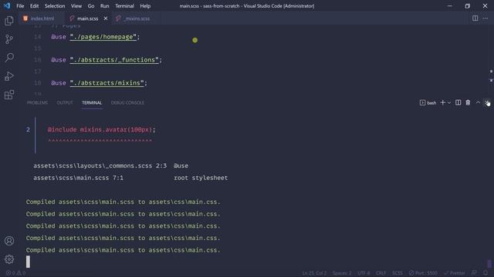This screenshot has height=277, width=494.
Task: Change line endings via CRLF item
Action: [x=381, y=273]
